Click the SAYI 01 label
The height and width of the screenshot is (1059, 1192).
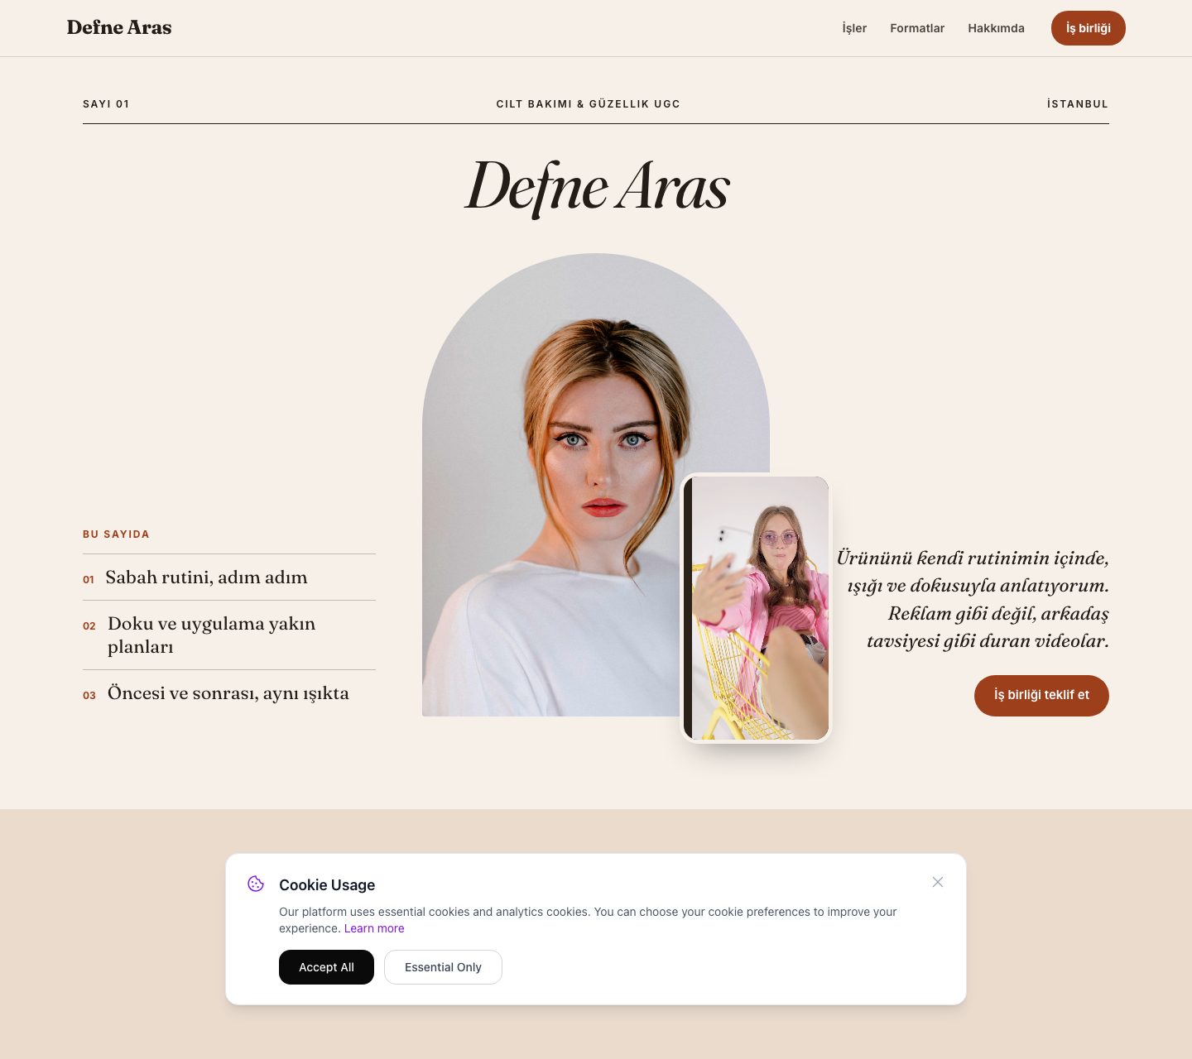pyautogui.click(x=106, y=104)
